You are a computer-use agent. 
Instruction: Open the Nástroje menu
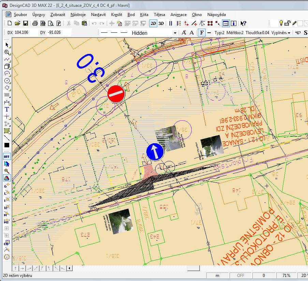[78, 15]
